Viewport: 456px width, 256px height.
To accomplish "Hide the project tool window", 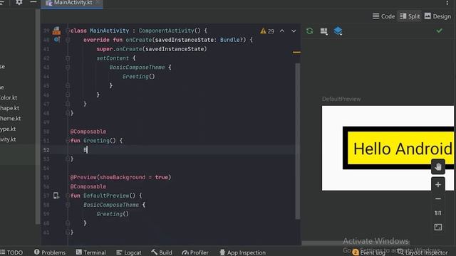I will pyautogui.click(x=33, y=2).
